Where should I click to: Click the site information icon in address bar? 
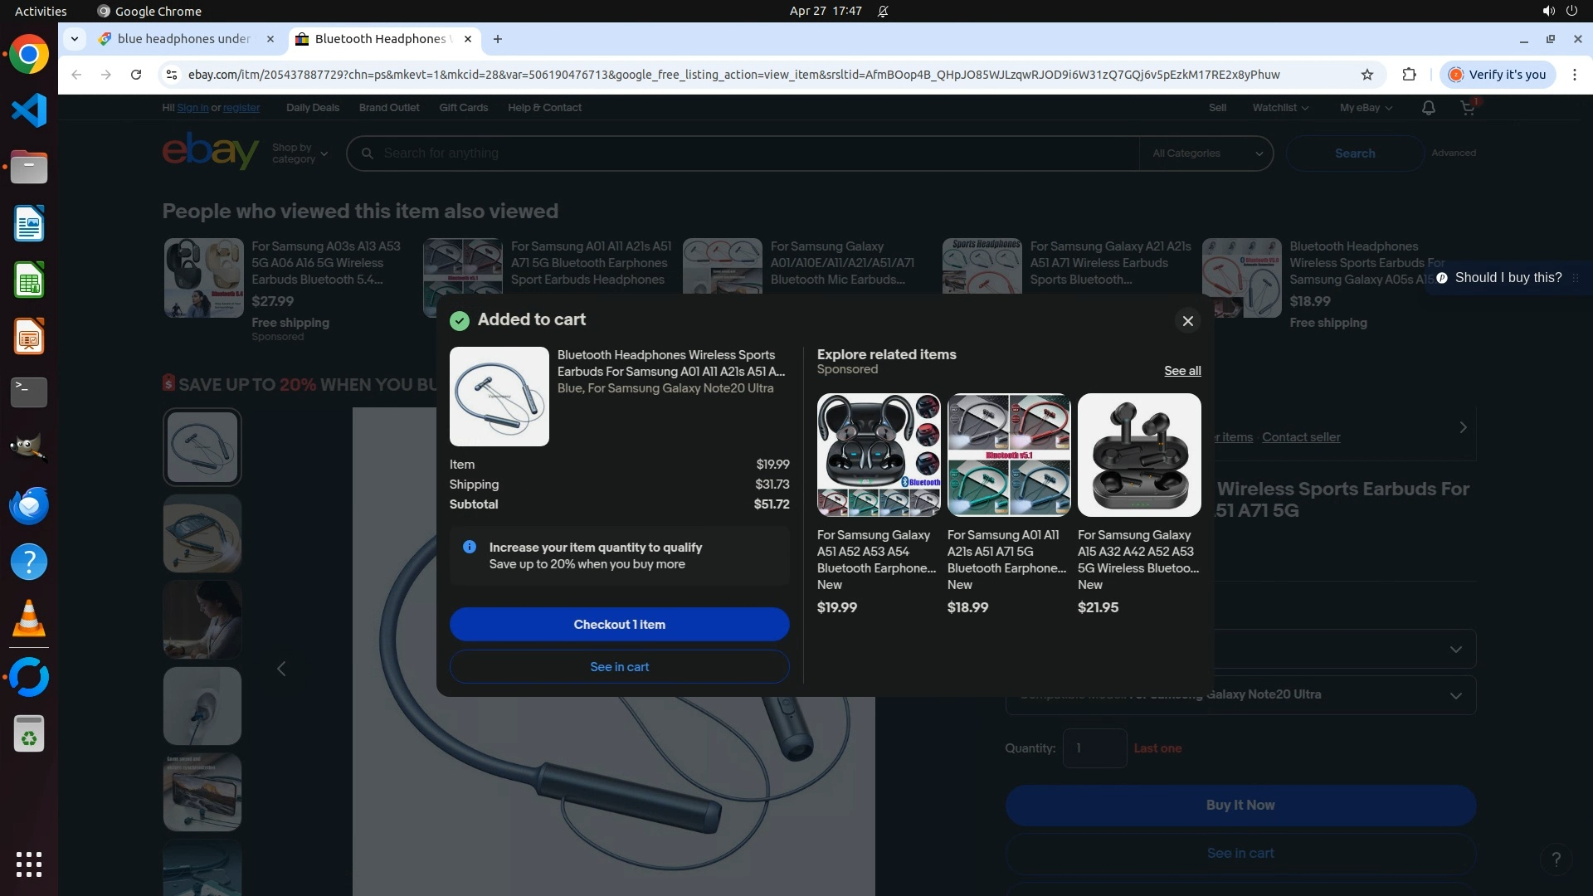pos(171,75)
